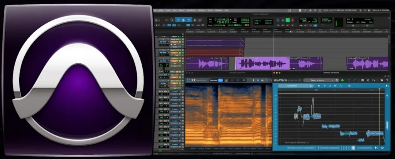Screen dimensions: 395x159
Task: Click the Main counter 01:03:06:22
Action: 222,19
